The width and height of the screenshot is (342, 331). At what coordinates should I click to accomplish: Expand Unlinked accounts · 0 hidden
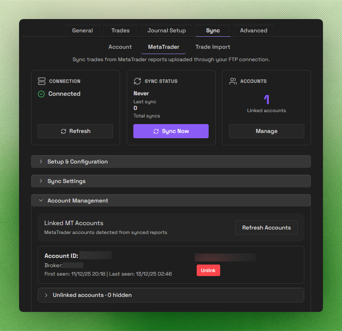(171, 295)
